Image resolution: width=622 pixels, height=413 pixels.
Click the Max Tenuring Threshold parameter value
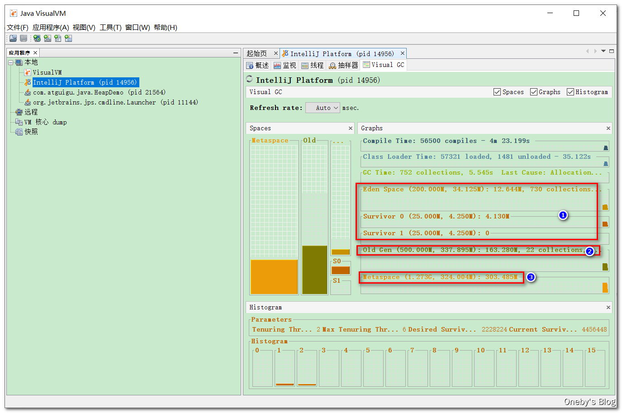coord(404,329)
